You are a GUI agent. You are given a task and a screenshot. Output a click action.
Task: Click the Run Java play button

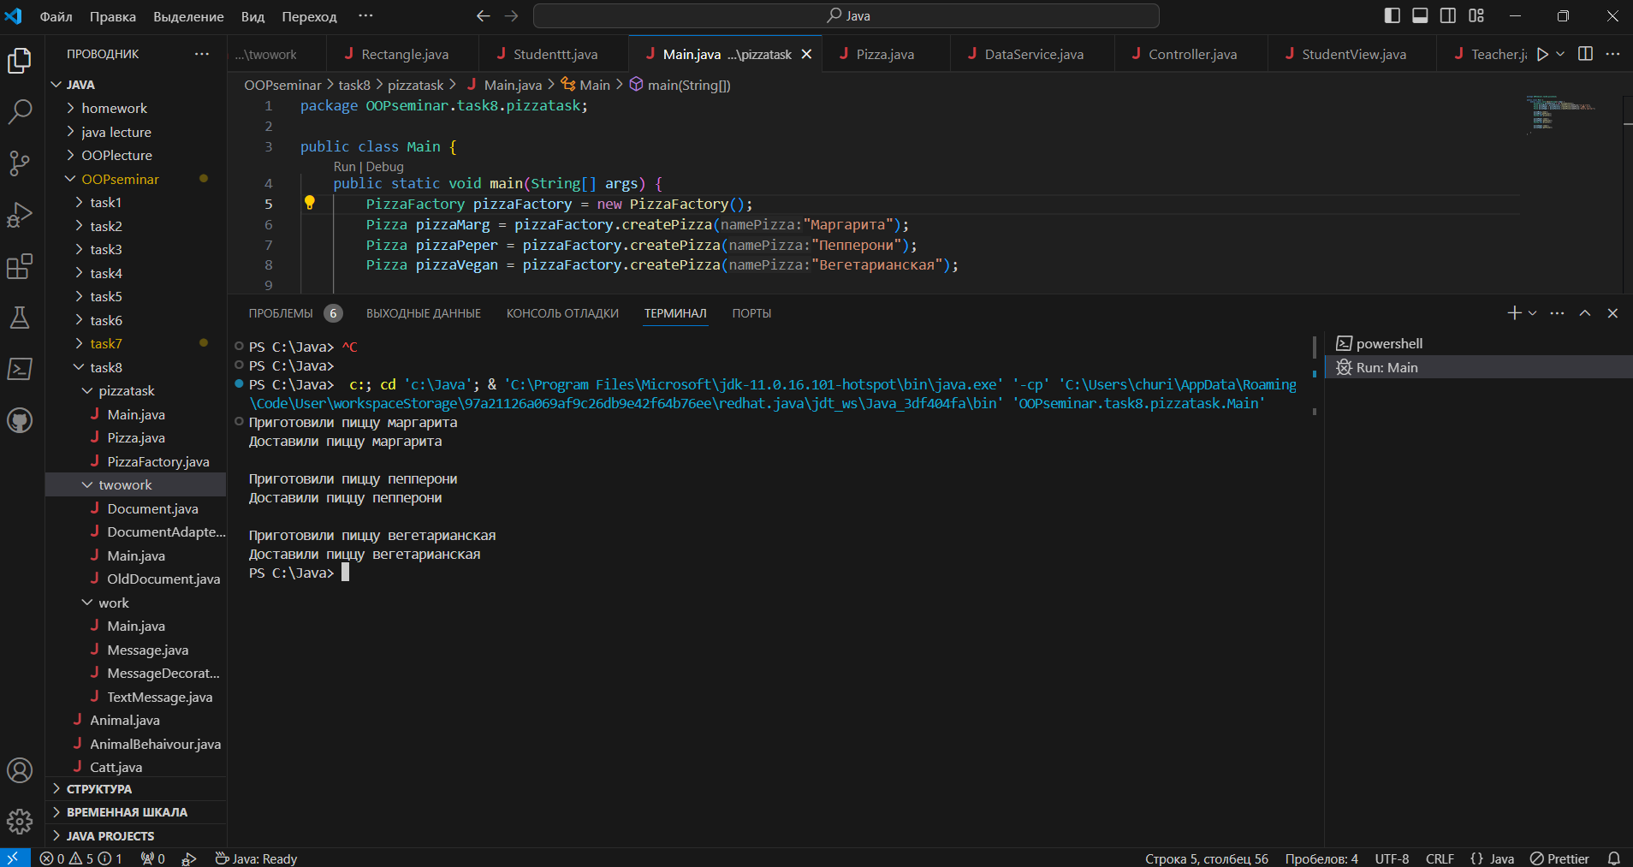point(1542,54)
